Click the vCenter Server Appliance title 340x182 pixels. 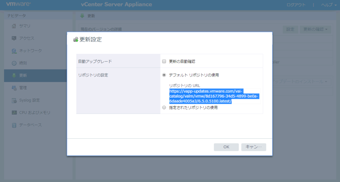117,4
